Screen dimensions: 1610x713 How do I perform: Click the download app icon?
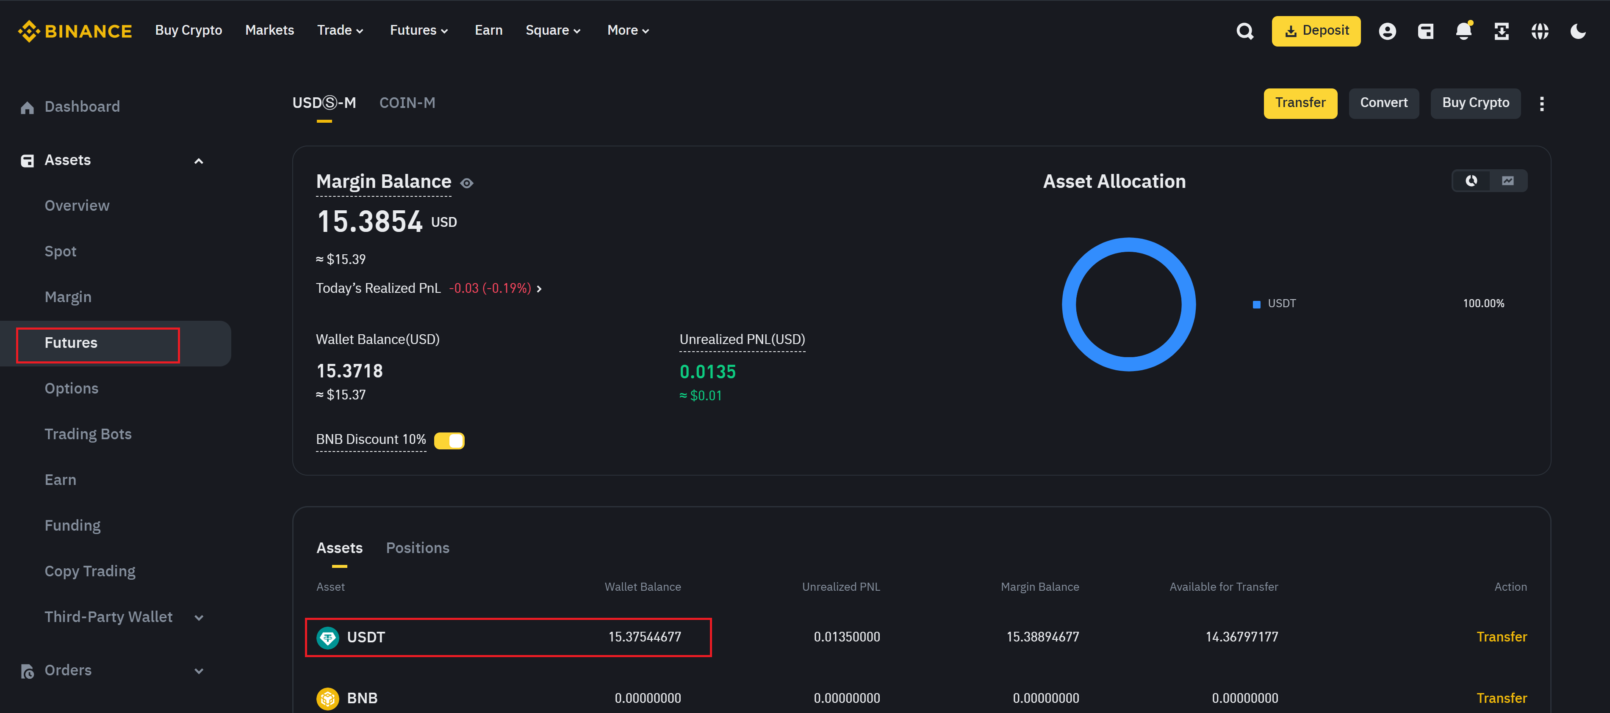point(1501,31)
